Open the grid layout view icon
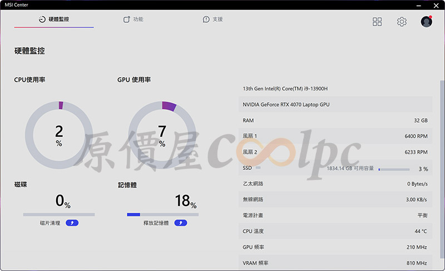Viewport: 445px width, 271px height. pos(377,22)
